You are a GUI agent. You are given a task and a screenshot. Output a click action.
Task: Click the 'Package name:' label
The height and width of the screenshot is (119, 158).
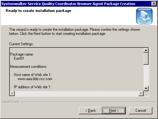22,54
